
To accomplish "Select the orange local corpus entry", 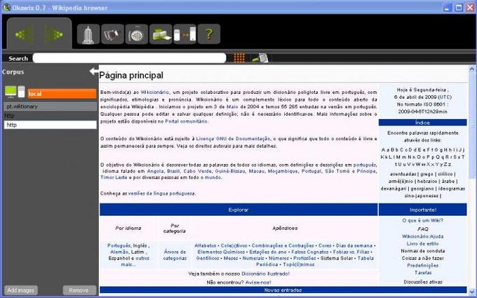I will (62, 94).
